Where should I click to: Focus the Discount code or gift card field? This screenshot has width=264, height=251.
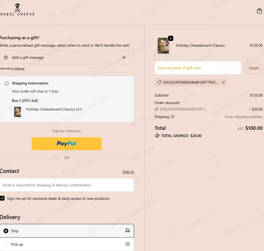[198, 68]
